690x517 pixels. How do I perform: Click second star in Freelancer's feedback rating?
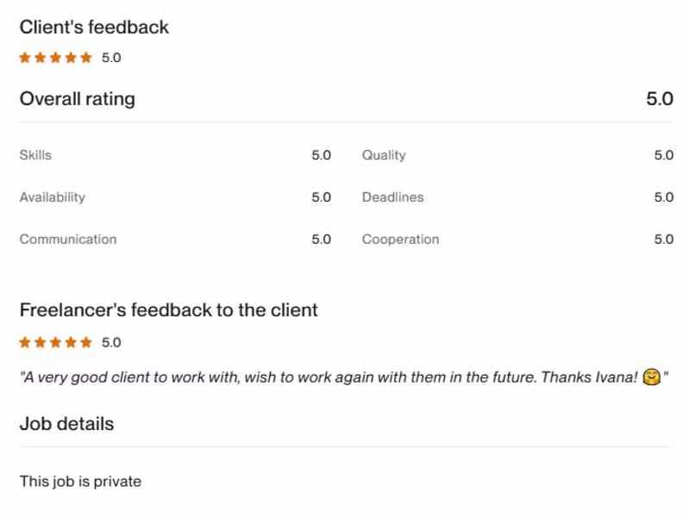click(41, 343)
